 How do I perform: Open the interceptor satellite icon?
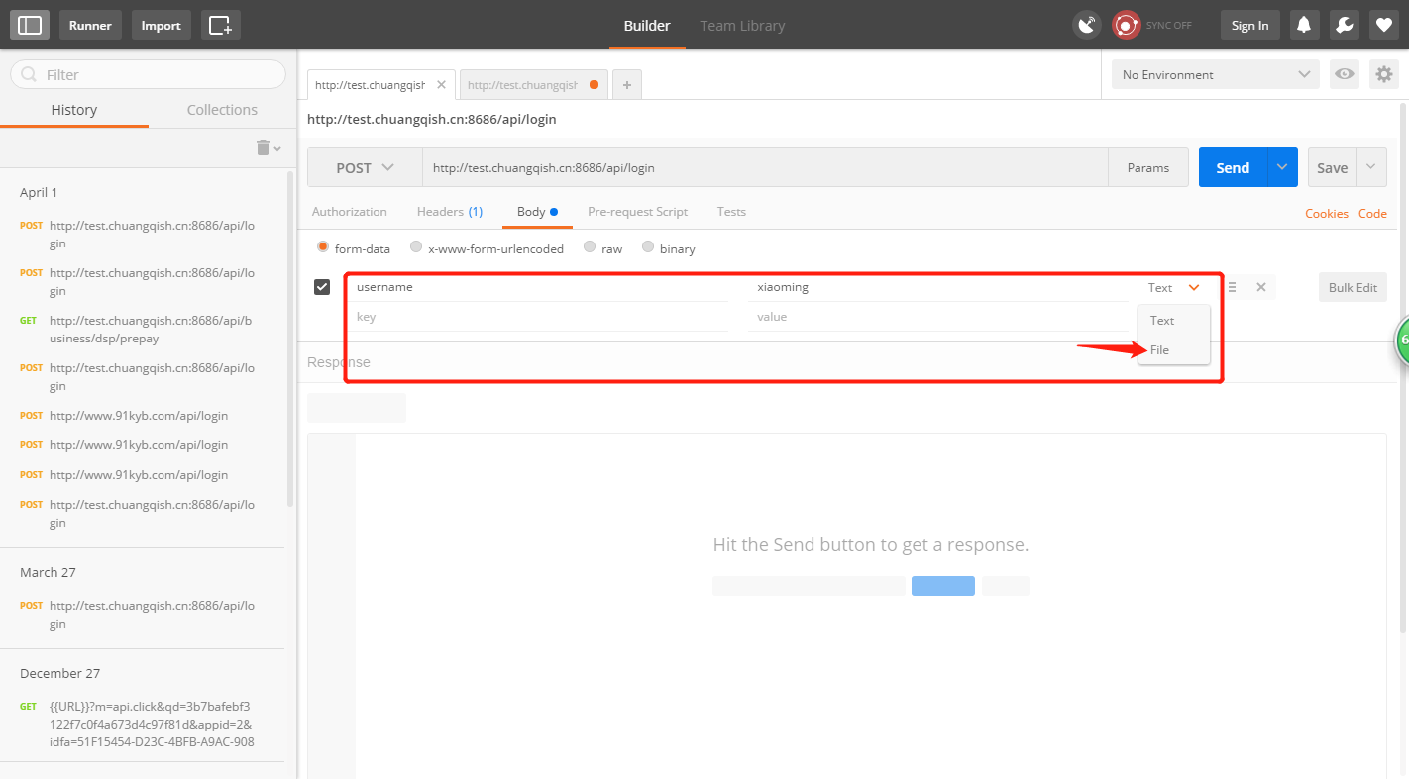1087,25
